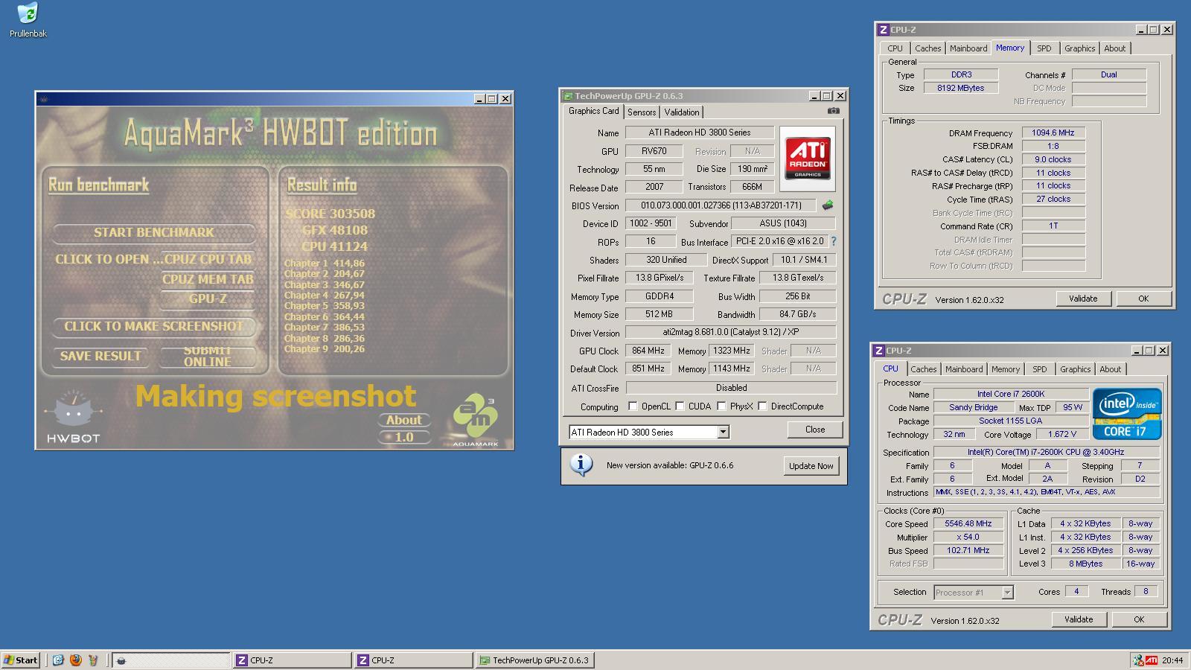Click SUBMIT ONLINE in AquaMark
The width and height of the screenshot is (1191, 670).
pos(208,356)
